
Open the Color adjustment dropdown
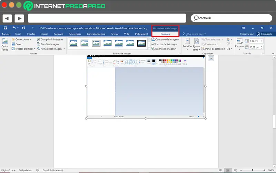[18, 44]
